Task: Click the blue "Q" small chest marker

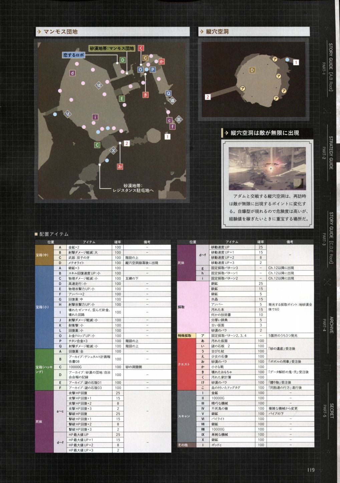Action: coord(168,93)
